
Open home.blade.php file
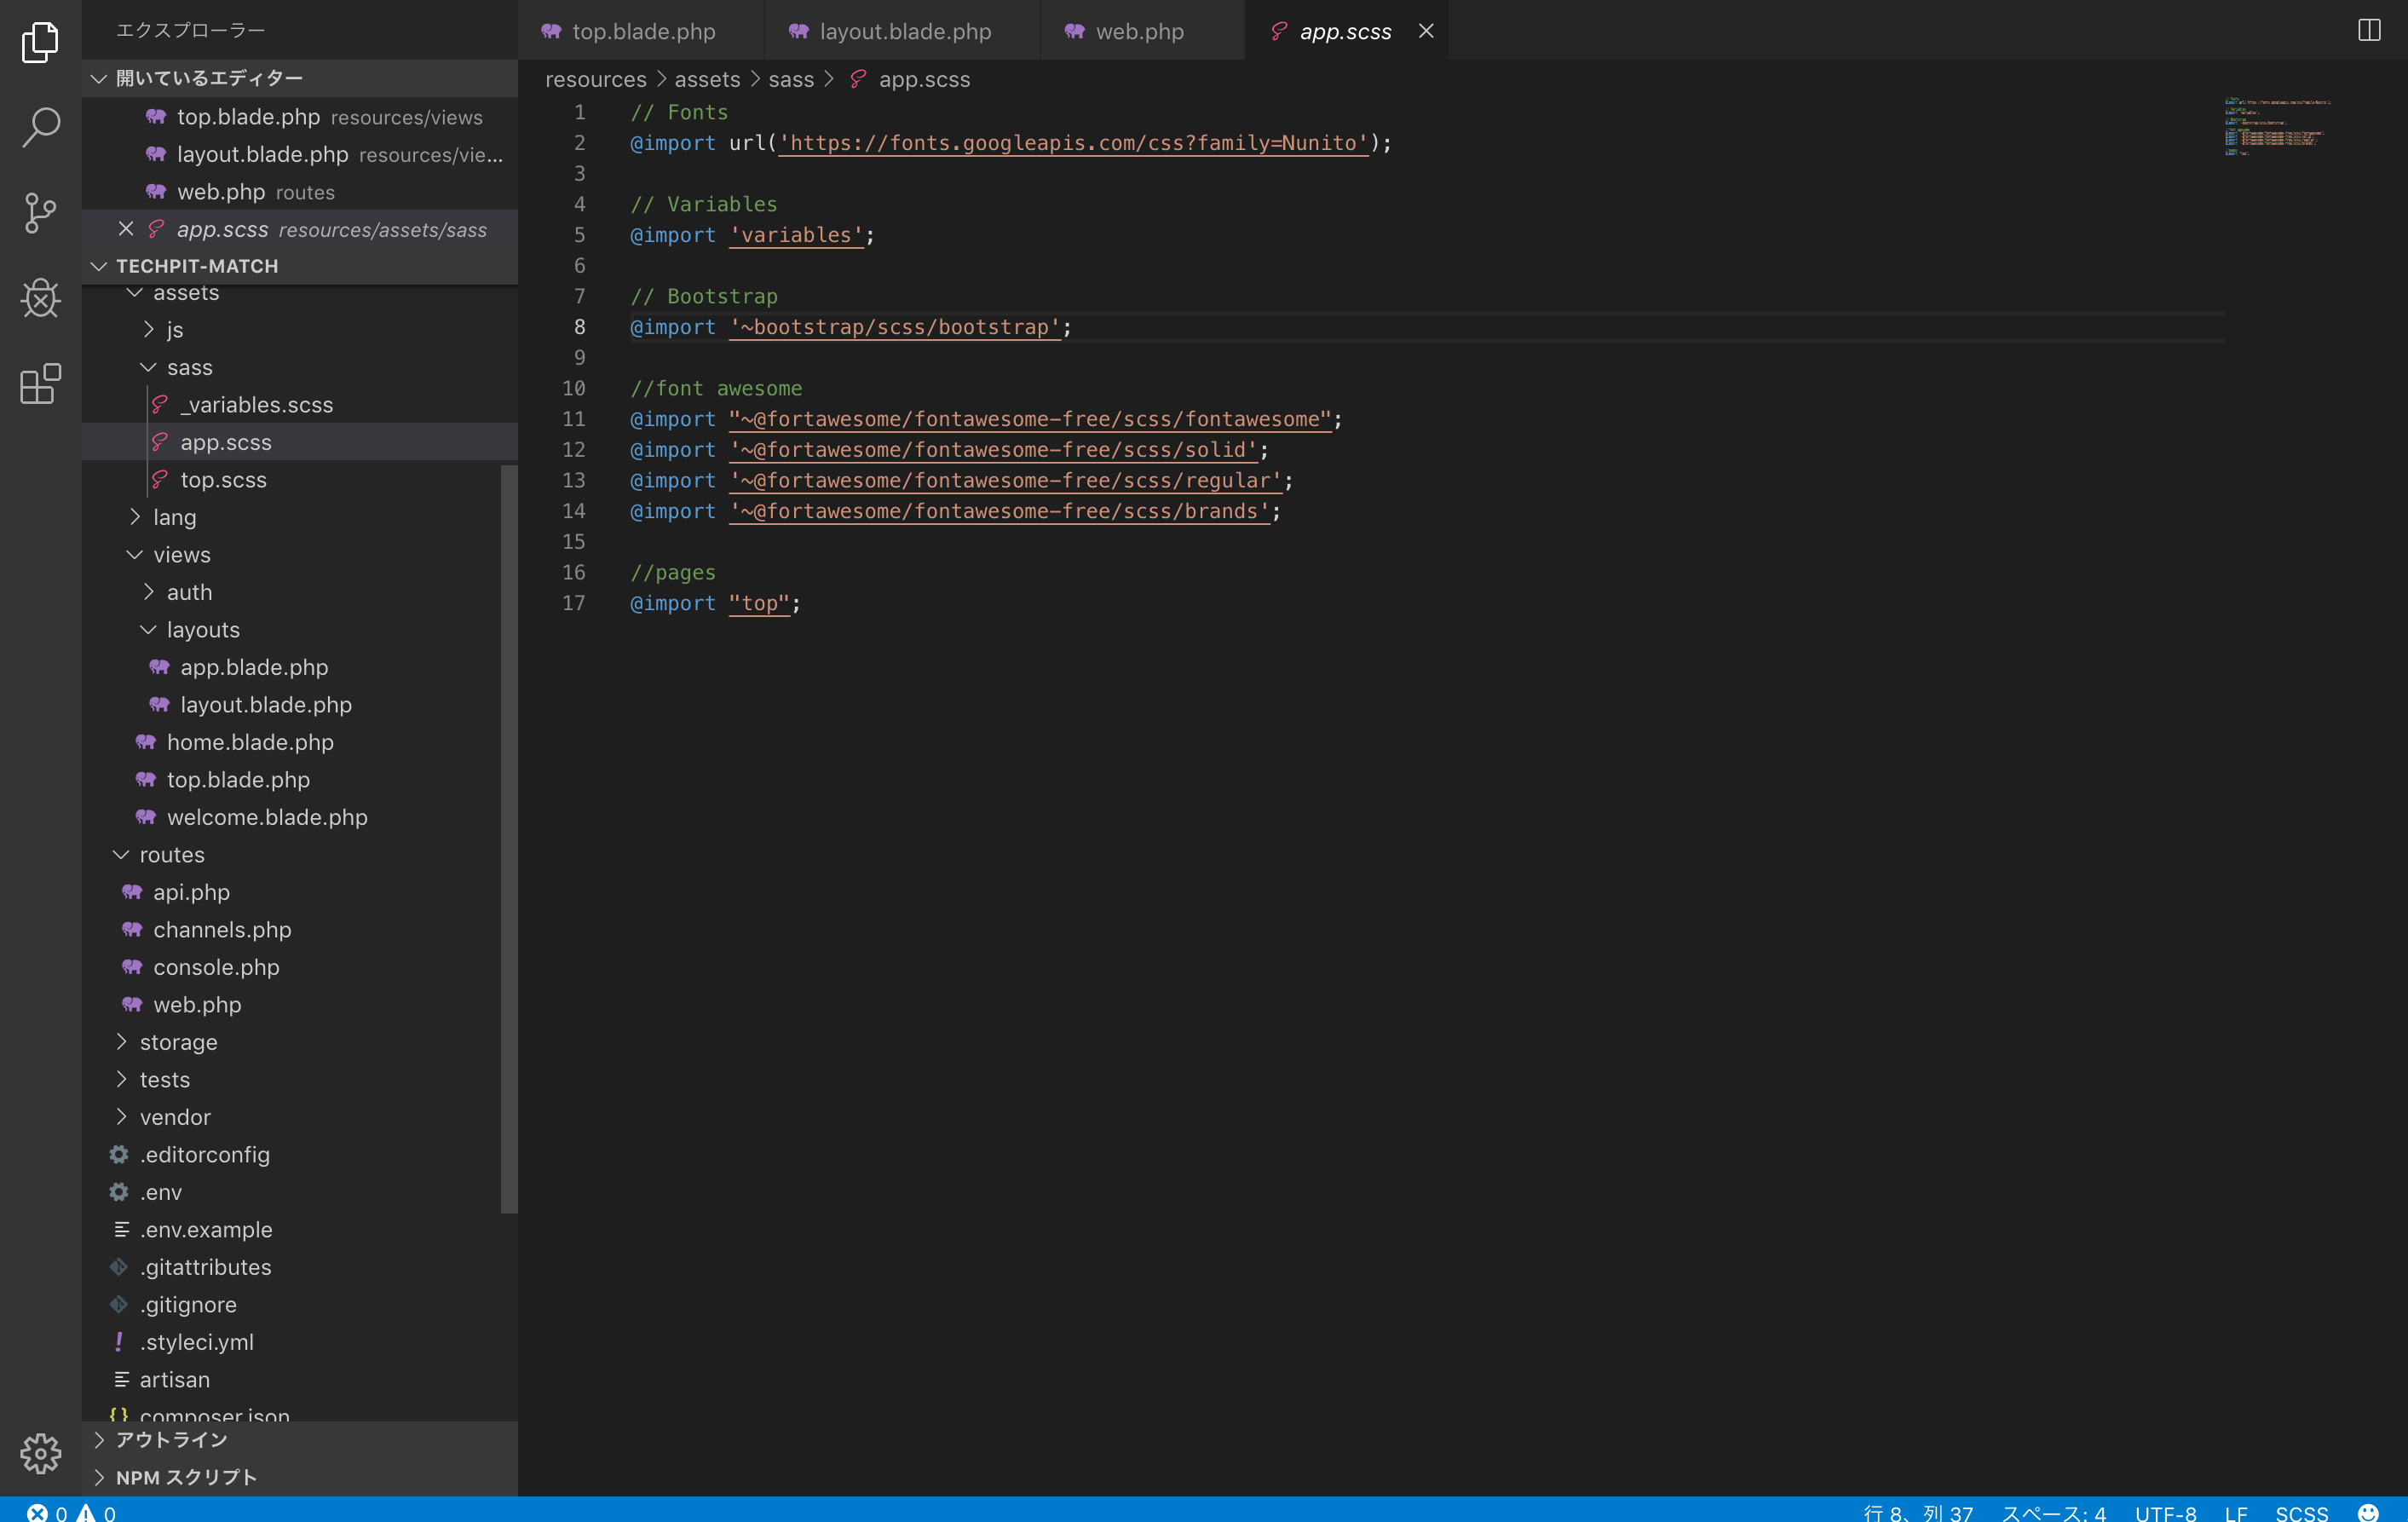(300, 742)
